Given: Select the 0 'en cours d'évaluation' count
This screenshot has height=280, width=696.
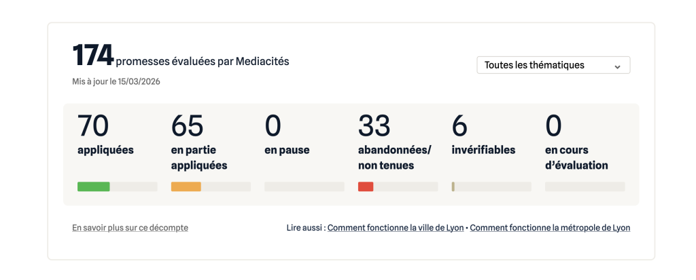Looking at the screenshot, I should tap(553, 126).
